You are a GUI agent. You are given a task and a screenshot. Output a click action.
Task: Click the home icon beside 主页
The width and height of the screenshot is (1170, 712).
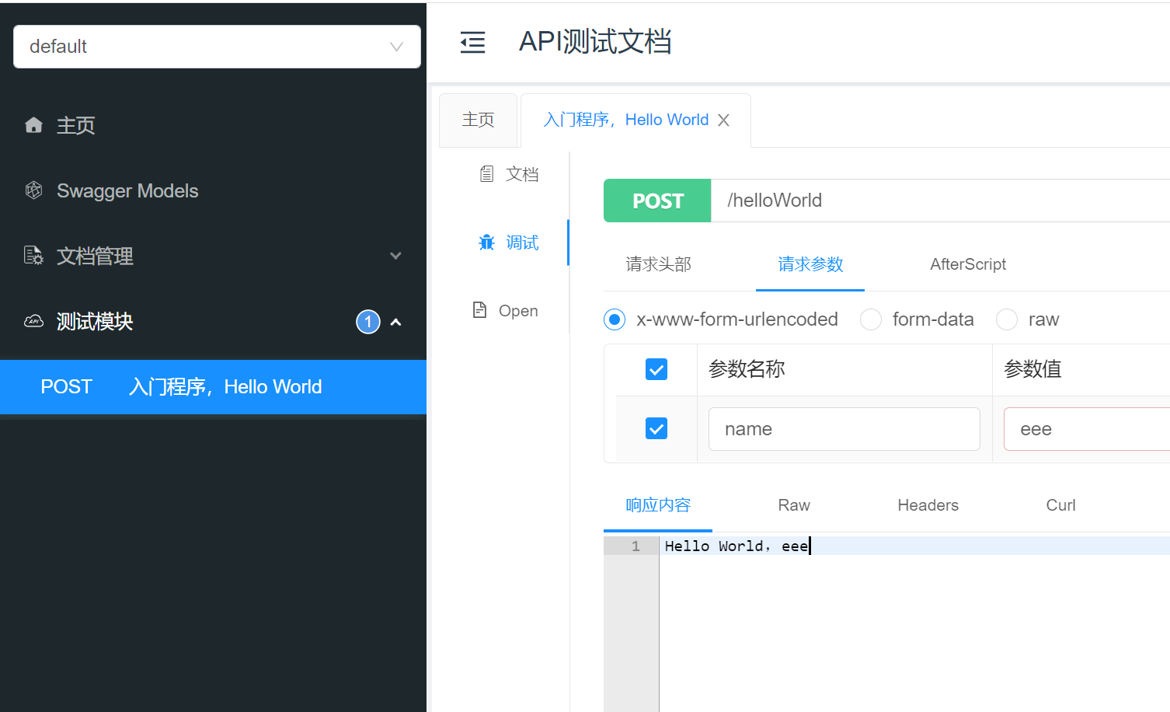pos(33,125)
